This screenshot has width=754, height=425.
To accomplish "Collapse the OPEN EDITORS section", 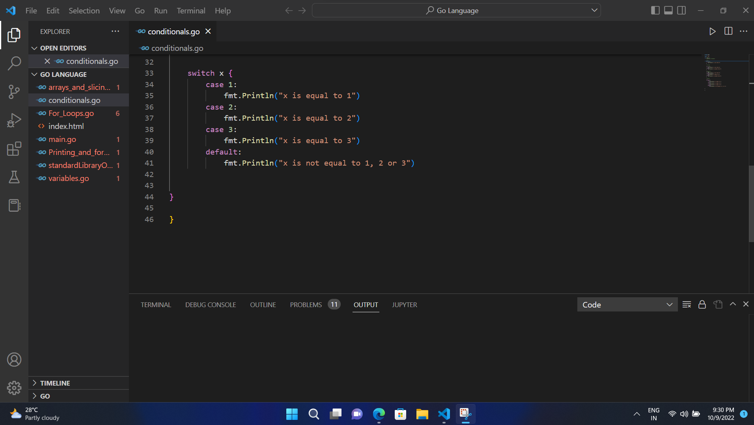I will (x=79, y=48).
